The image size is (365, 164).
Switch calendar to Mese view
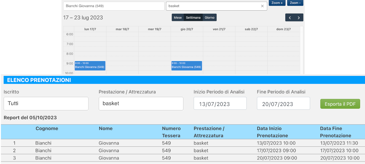tap(178, 18)
